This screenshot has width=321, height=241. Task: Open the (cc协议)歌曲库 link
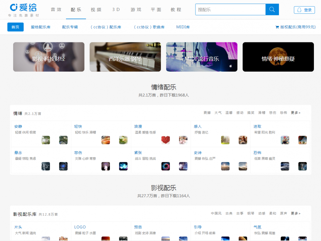pos(149,27)
